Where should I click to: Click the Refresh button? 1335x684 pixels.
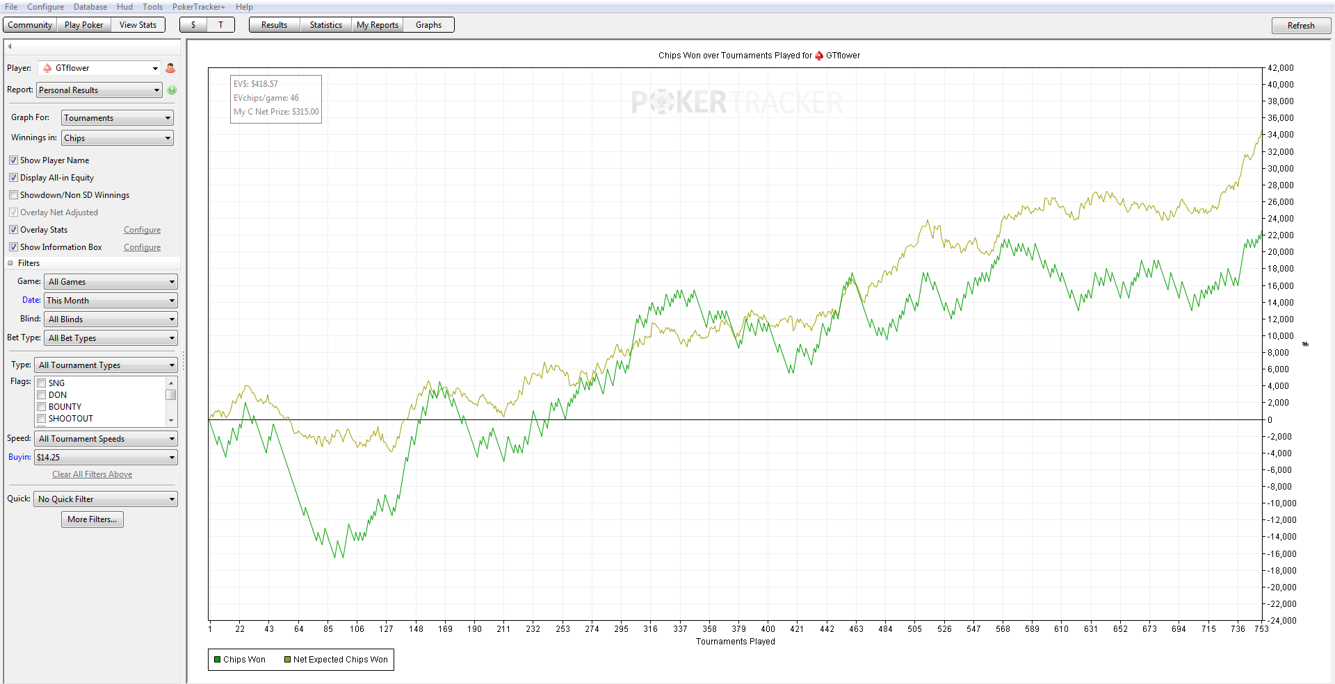point(1301,26)
